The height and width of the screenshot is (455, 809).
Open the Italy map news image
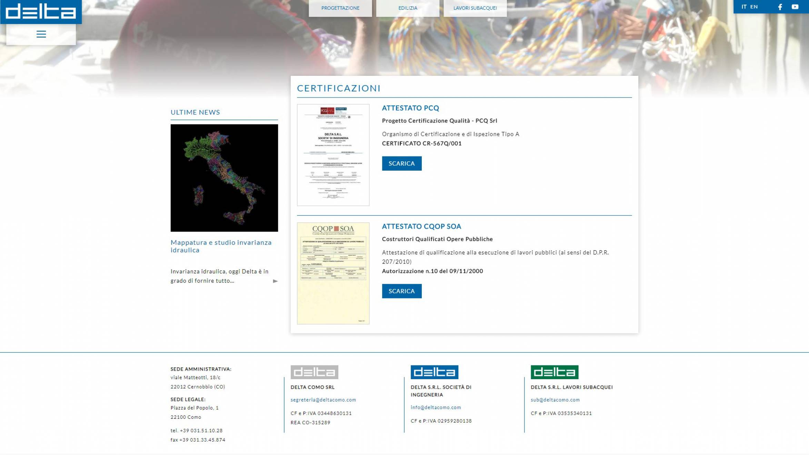pos(224,178)
